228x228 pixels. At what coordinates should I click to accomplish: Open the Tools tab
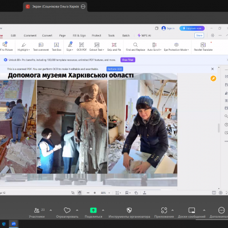111,35
